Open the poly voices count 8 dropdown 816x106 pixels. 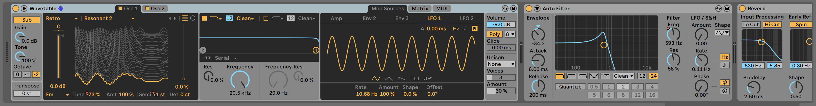tap(510, 34)
